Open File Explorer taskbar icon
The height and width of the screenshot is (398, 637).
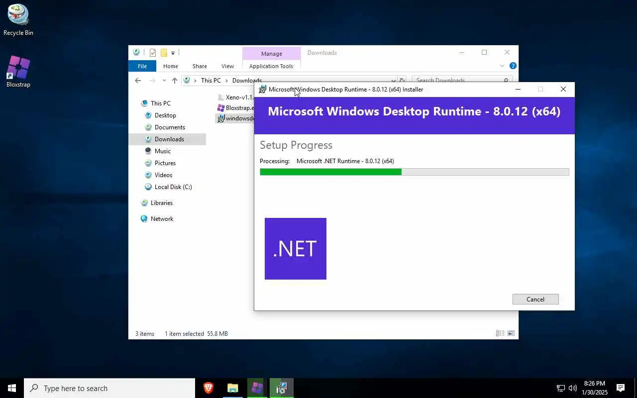[233, 388]
